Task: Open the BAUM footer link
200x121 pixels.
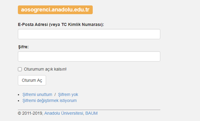Action: click(x=91, y=113)
